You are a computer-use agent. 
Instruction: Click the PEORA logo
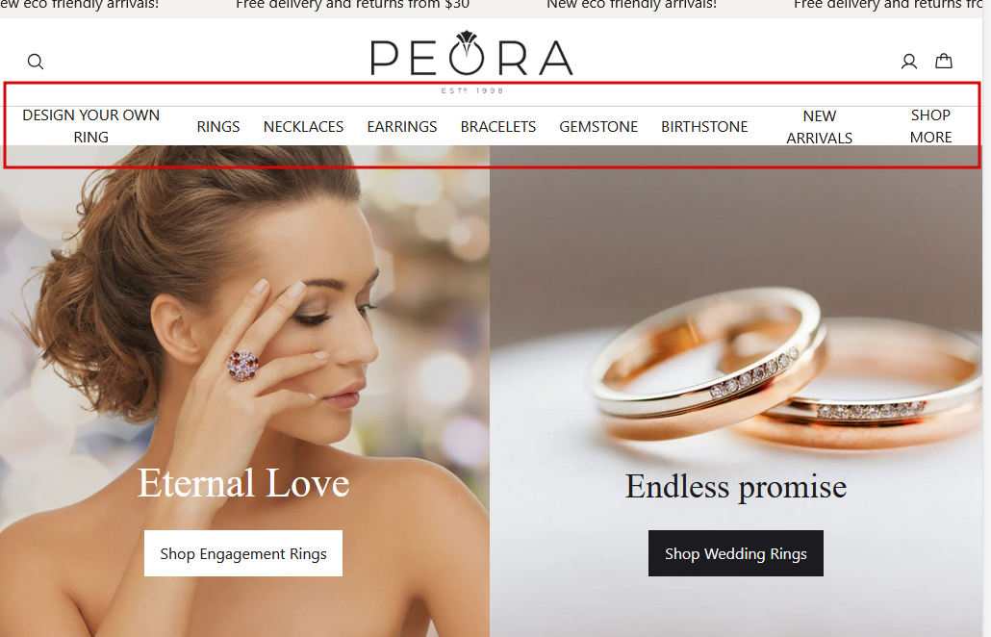(471, 62)
